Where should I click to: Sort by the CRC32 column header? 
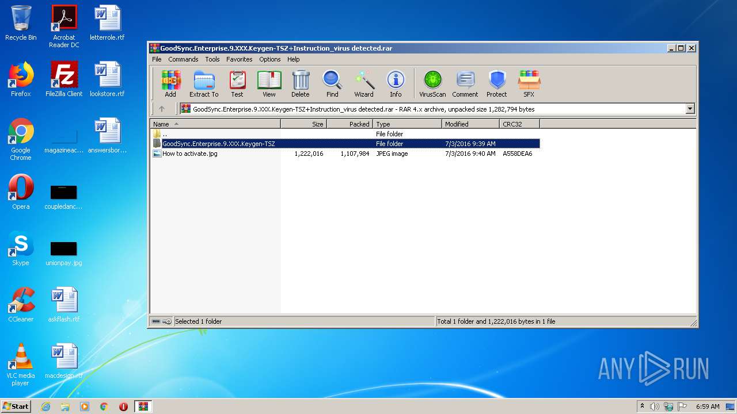tap(520, 124)
